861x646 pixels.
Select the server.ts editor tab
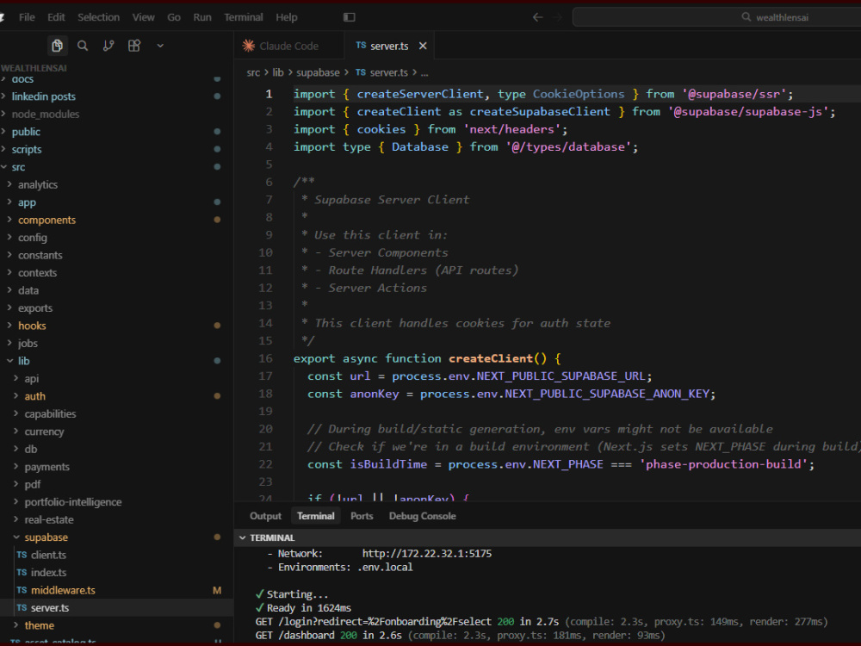coord(389,47)
